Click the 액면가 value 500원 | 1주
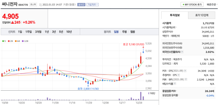219x105 pixels. (x=208, y=36)
